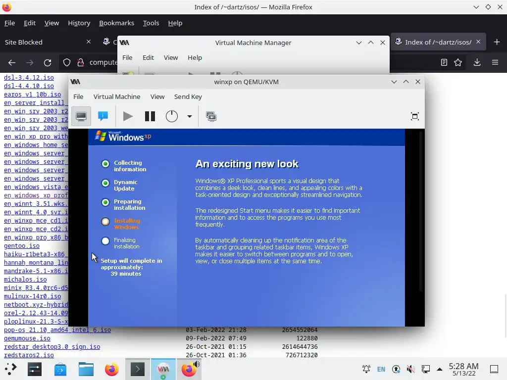Open the dsl-4.4.10.iso link
Viewport: 507px width, 380px height.
(29, 86)
